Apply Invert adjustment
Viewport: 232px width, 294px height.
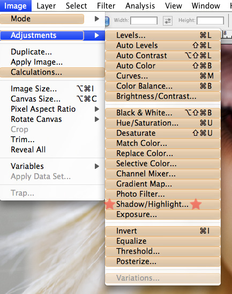coord(163,231)
